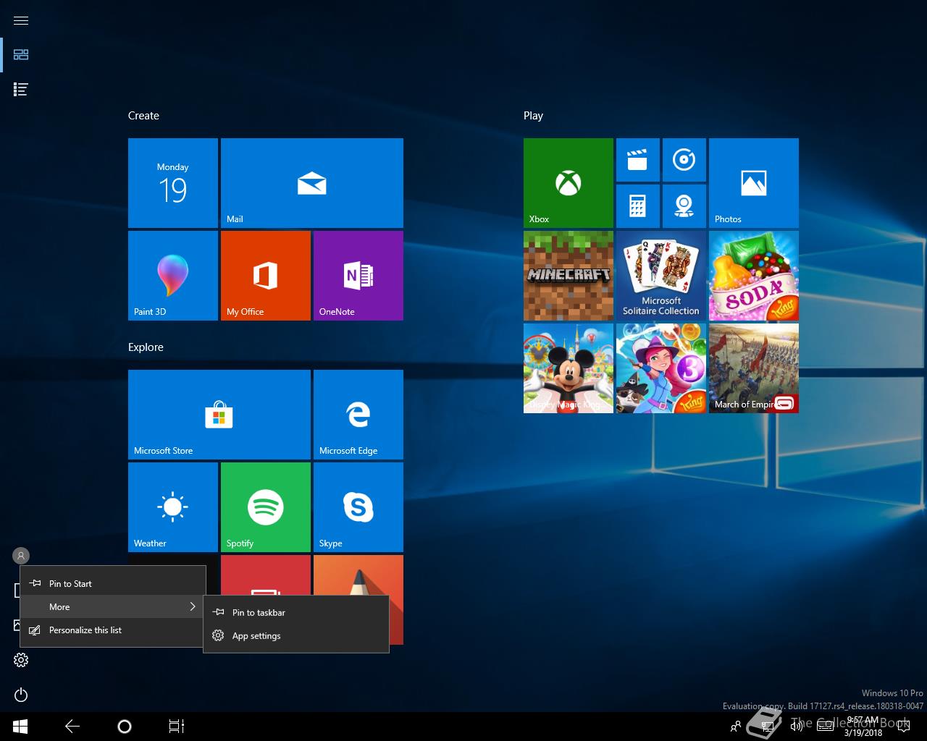
Task: Open Microsoft Store tile
Action: click(x=219, y=415)
